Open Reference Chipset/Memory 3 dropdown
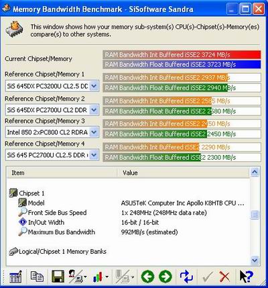The width and height of the screenshot is (268, 288). [94, 132]
